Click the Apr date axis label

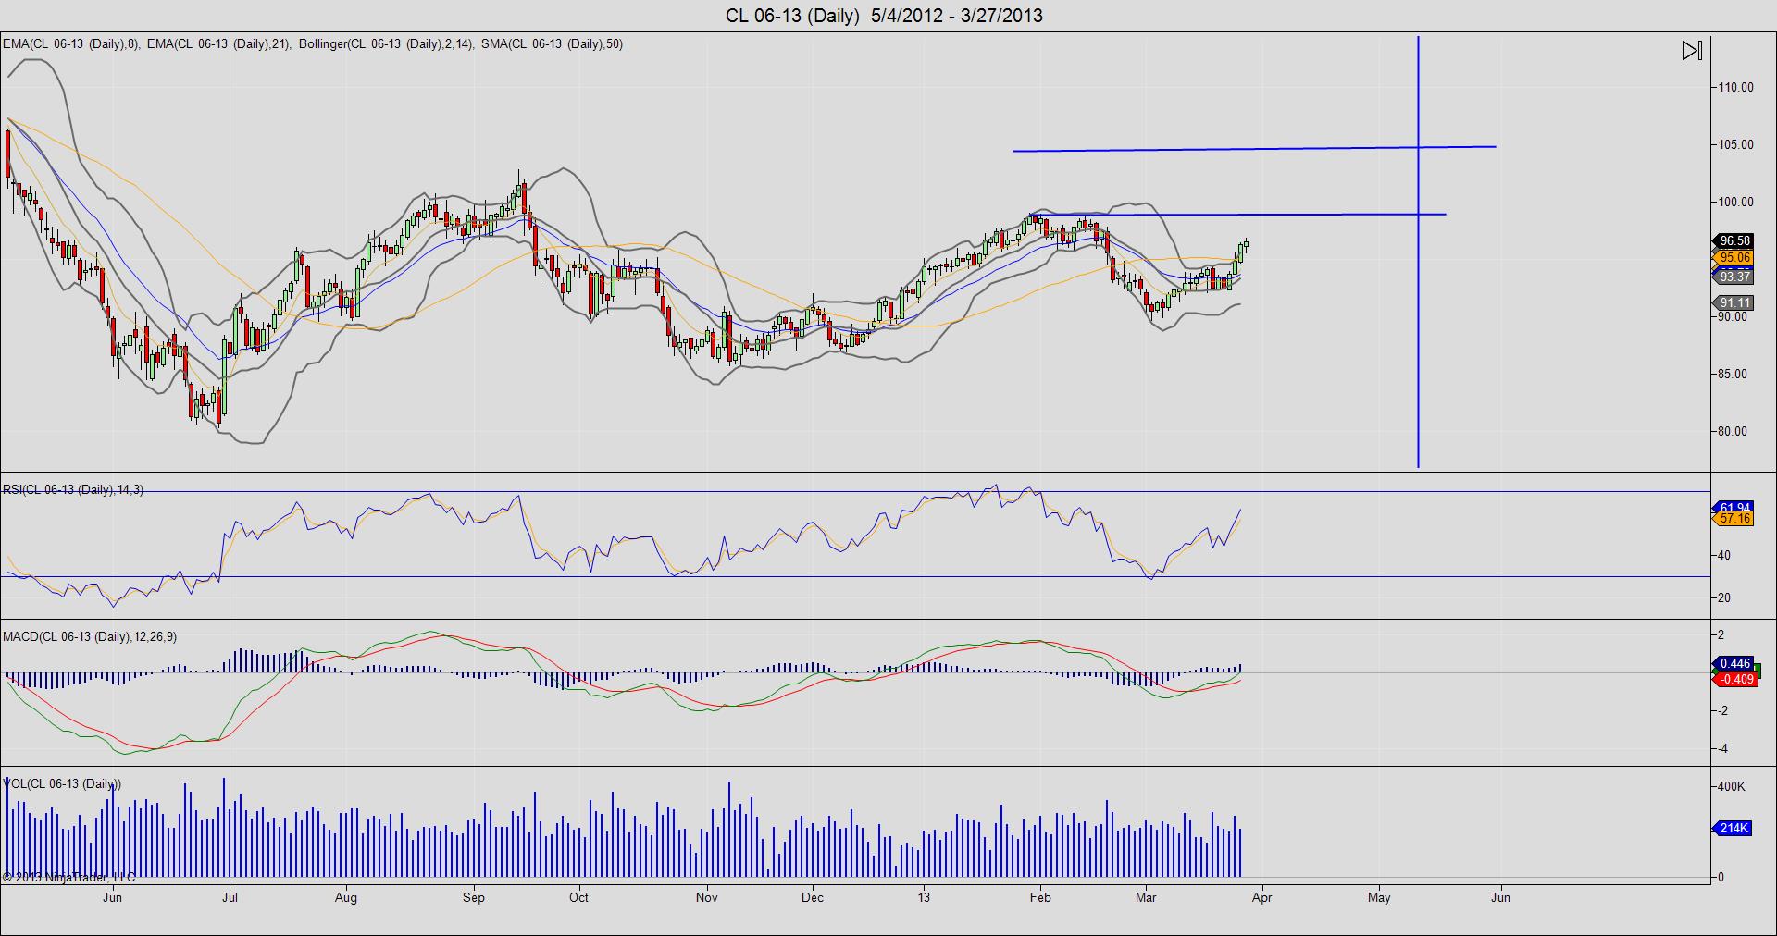point(1261,897)
